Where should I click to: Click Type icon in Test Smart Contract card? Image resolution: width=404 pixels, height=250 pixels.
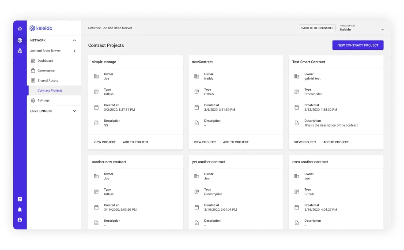297,92
